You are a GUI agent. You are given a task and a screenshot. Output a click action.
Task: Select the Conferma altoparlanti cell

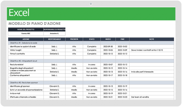[x=26, y=75]
